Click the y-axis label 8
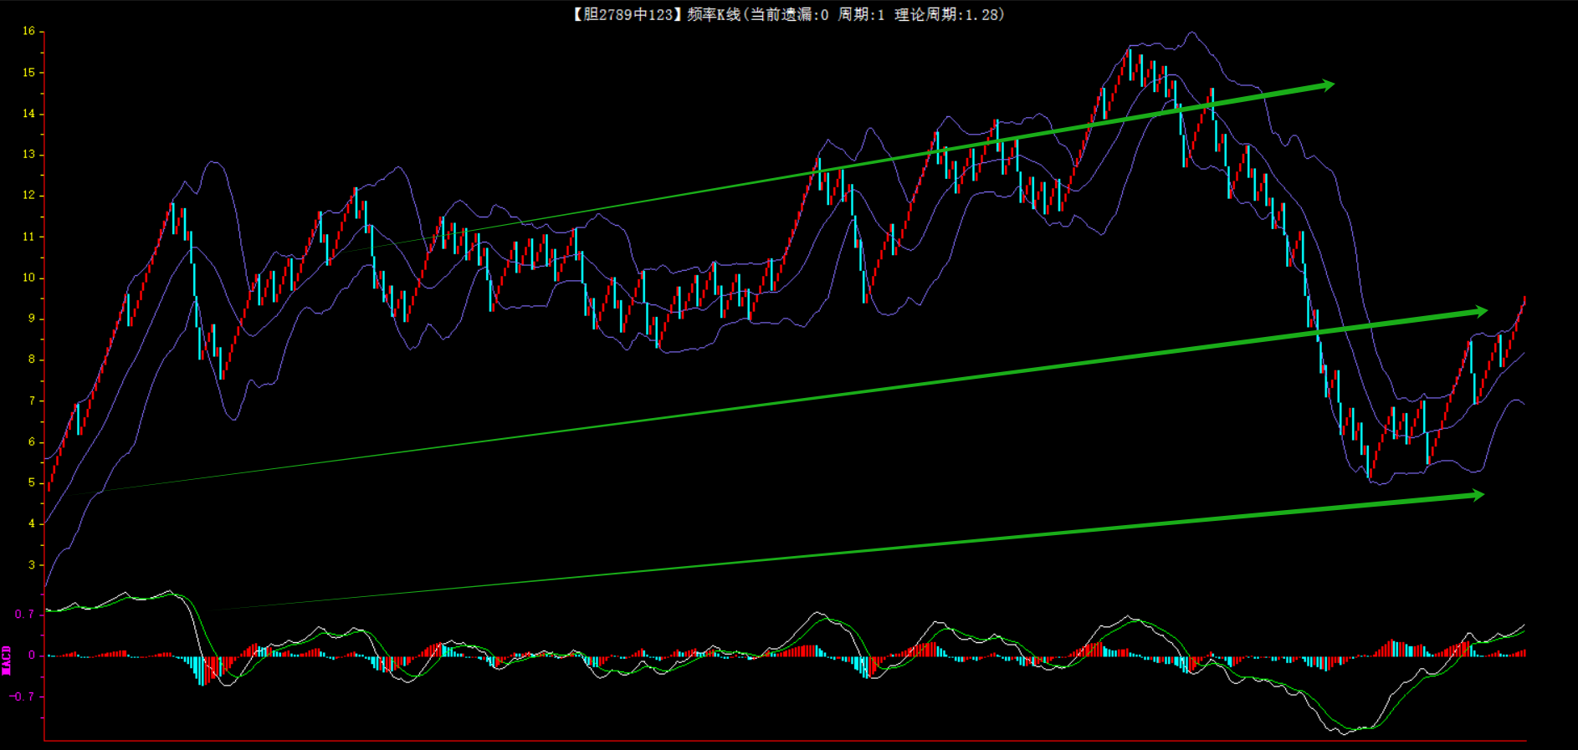 32,360
